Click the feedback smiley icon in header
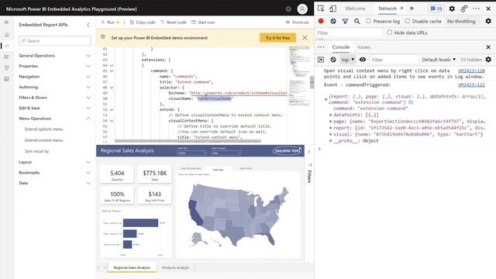 click(288, 9)
